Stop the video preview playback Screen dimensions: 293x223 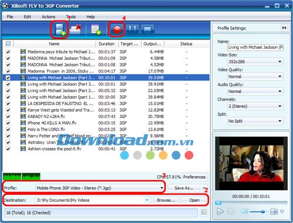pyautogui.click(x=231, y=211)
